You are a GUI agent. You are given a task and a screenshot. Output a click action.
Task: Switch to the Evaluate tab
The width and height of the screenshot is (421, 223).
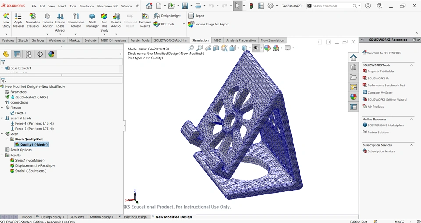90,40
